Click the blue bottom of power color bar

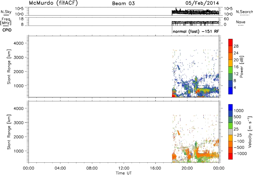pos(231,91)
